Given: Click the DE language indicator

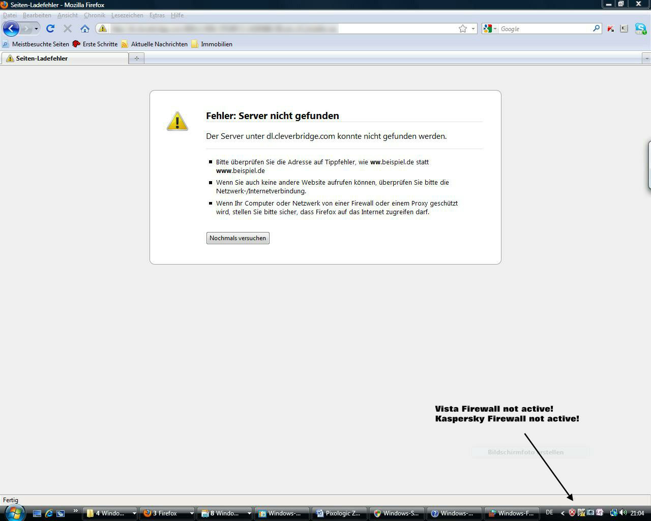Looking at the screenshot, I should pyautogui.click(x=549, y=512).
